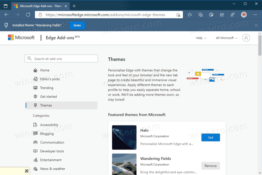Click the Entertainment icon
This screenshot has width=262, height=175.
point(35,160)
